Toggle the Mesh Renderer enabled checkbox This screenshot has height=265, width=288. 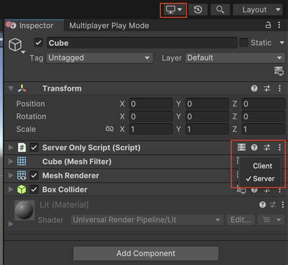pyautogui.click(x=34, y=176)
